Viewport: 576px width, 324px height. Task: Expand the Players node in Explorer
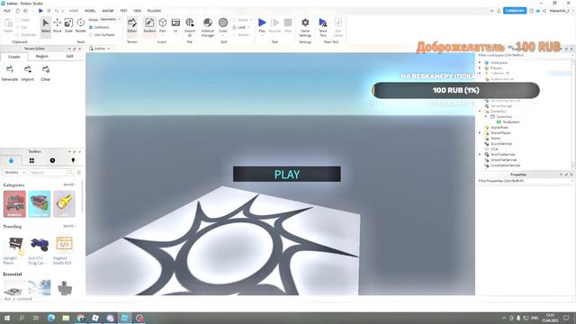pyautogui.click(x=480, y=68)
